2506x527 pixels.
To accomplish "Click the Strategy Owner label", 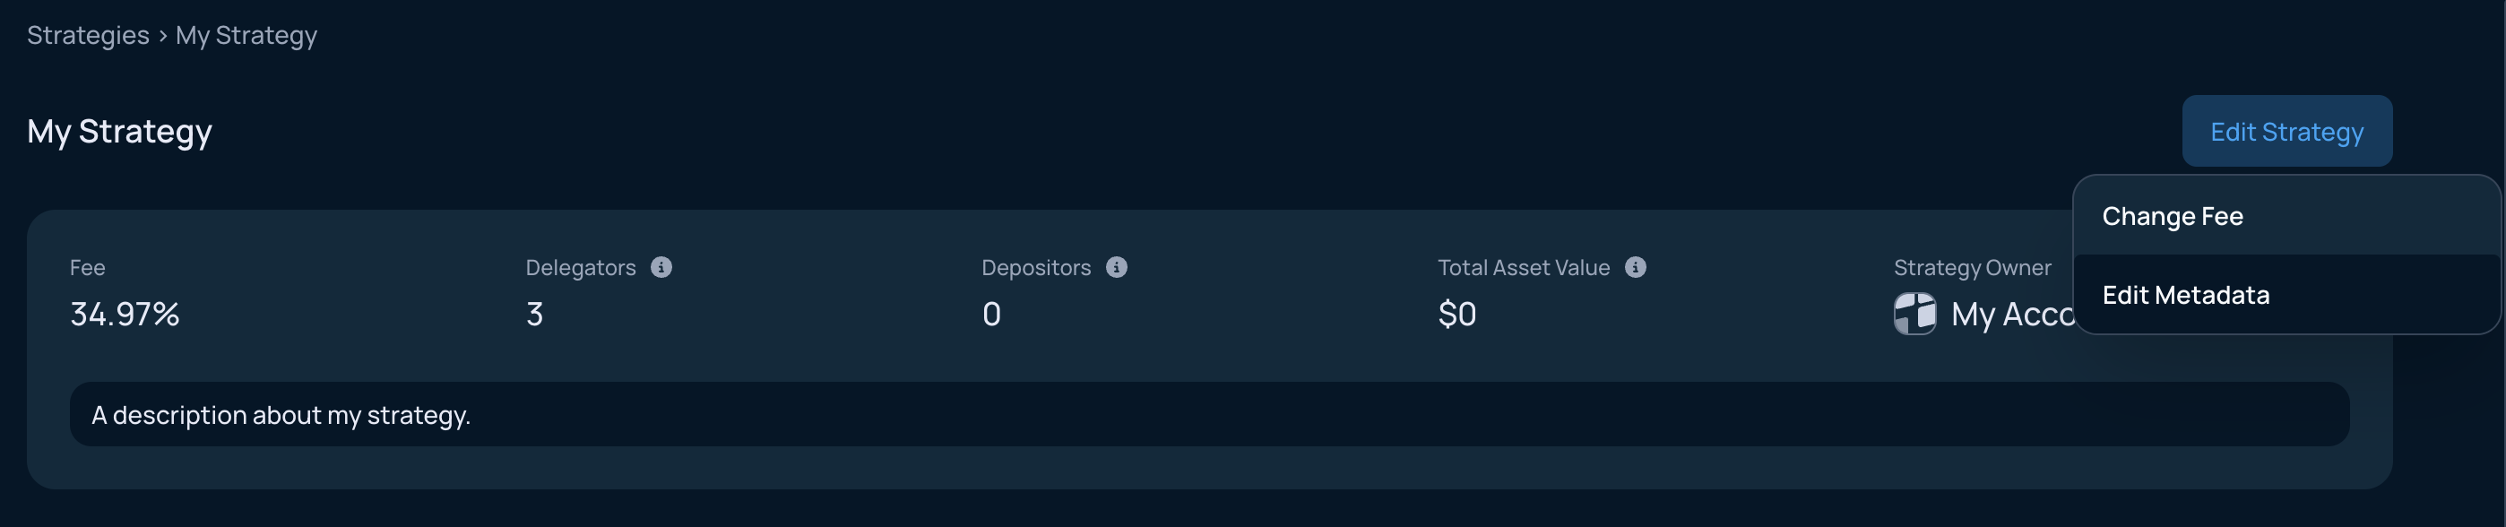I will pyautogui.click(x=1972, y=267).
